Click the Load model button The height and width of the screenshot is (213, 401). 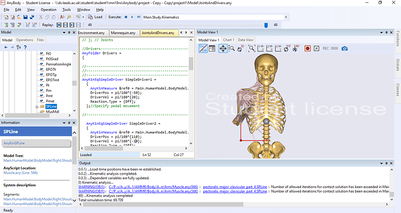click(95, 17)
